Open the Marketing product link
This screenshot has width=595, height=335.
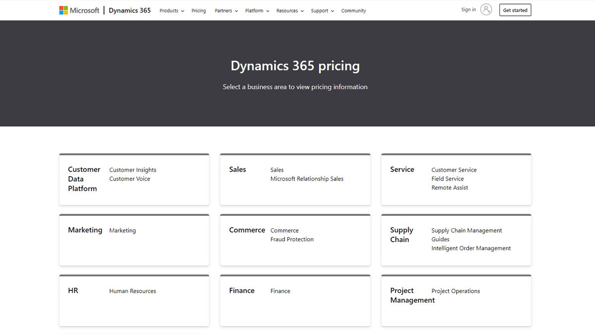pos(122,230)
